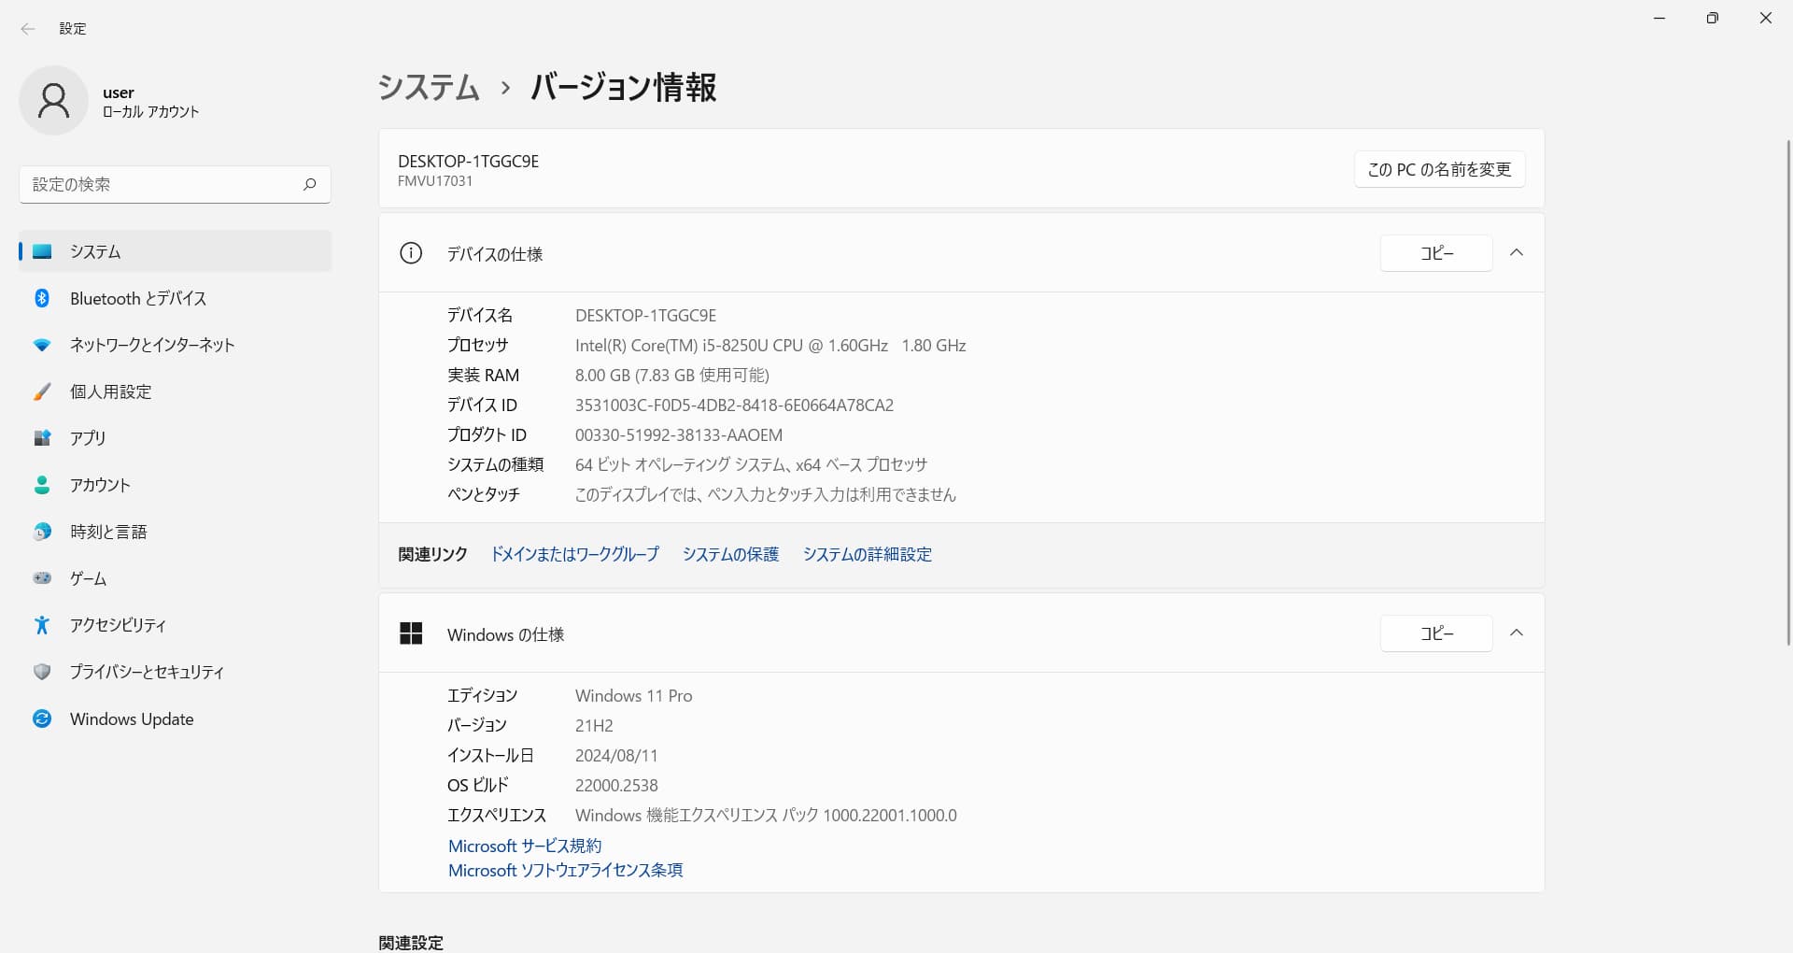The image size is (1793, 953).
Task: Copy Windows specifications with コピー button
Action: pyautogui.click(x=1436, y=633)
